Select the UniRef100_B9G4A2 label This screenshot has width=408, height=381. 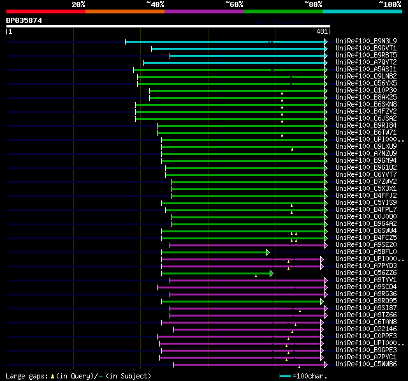366,224
